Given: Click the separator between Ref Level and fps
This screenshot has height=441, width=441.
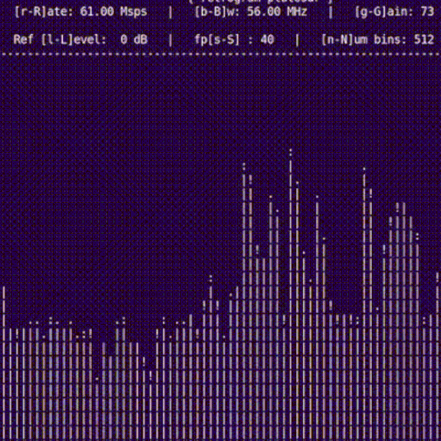Looking at the screenshot, I should [171, 39].
